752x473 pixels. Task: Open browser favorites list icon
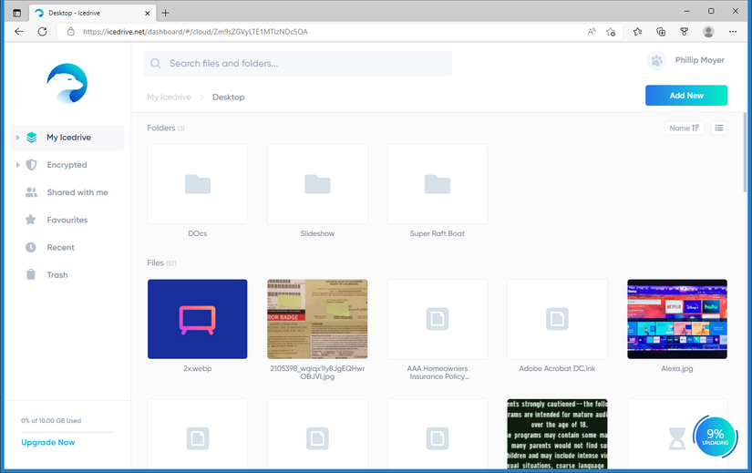[x=637, y=32]
